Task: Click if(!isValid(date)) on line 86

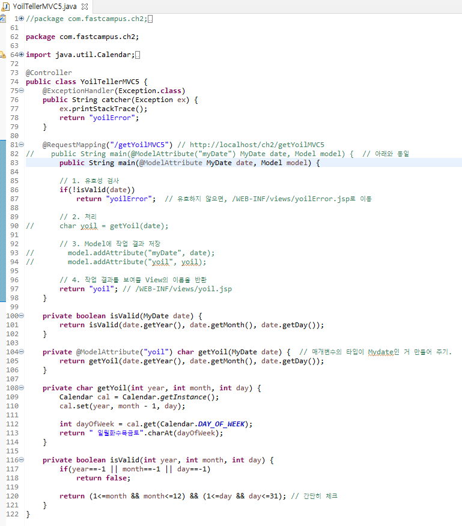Action: coord(97,190)
